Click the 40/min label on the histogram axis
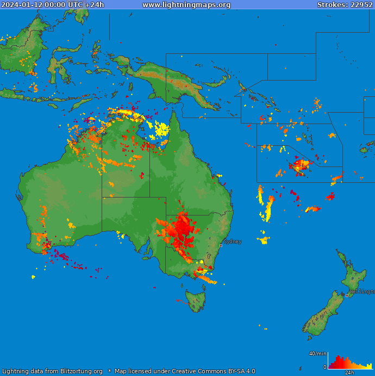This screenshot has height=376, width=375. (x=317, y=354)
